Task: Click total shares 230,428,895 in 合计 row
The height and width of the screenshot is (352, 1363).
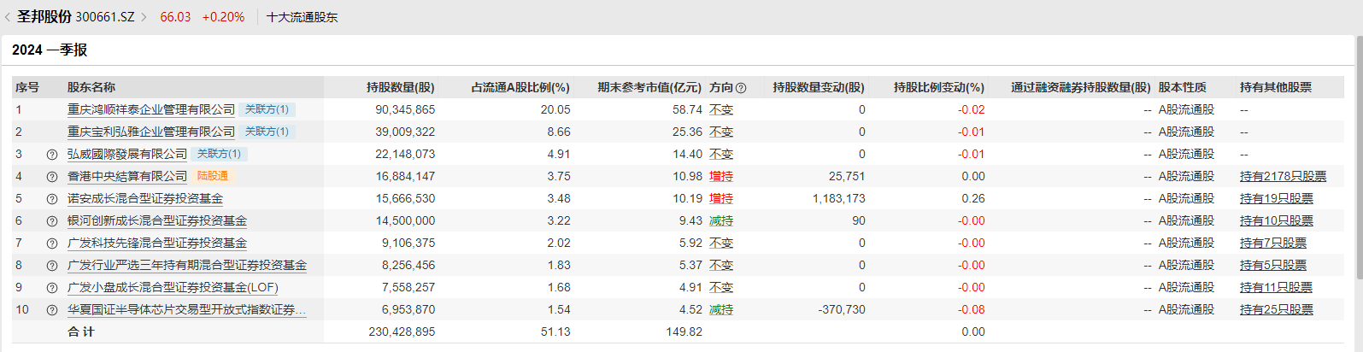Action: [402, 331]
